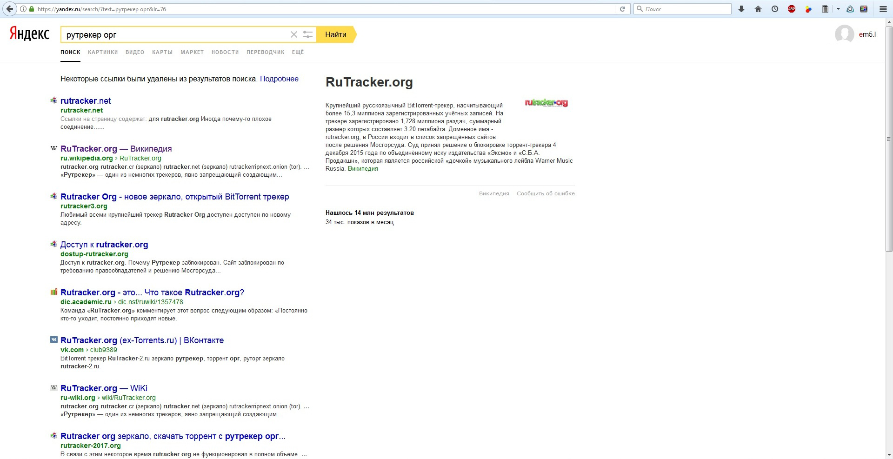
Task: Open the history clock icon in toolbar
Action: (775, 9)
